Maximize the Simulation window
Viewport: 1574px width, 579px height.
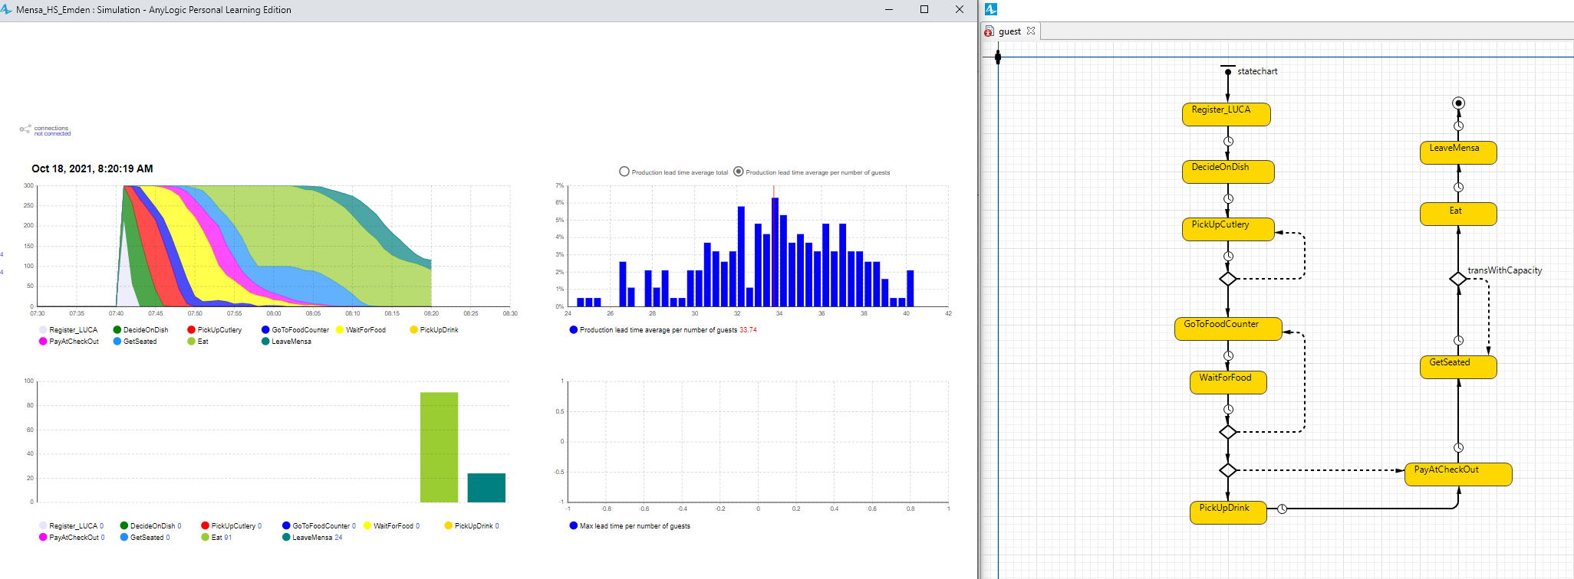coord(924,10)
